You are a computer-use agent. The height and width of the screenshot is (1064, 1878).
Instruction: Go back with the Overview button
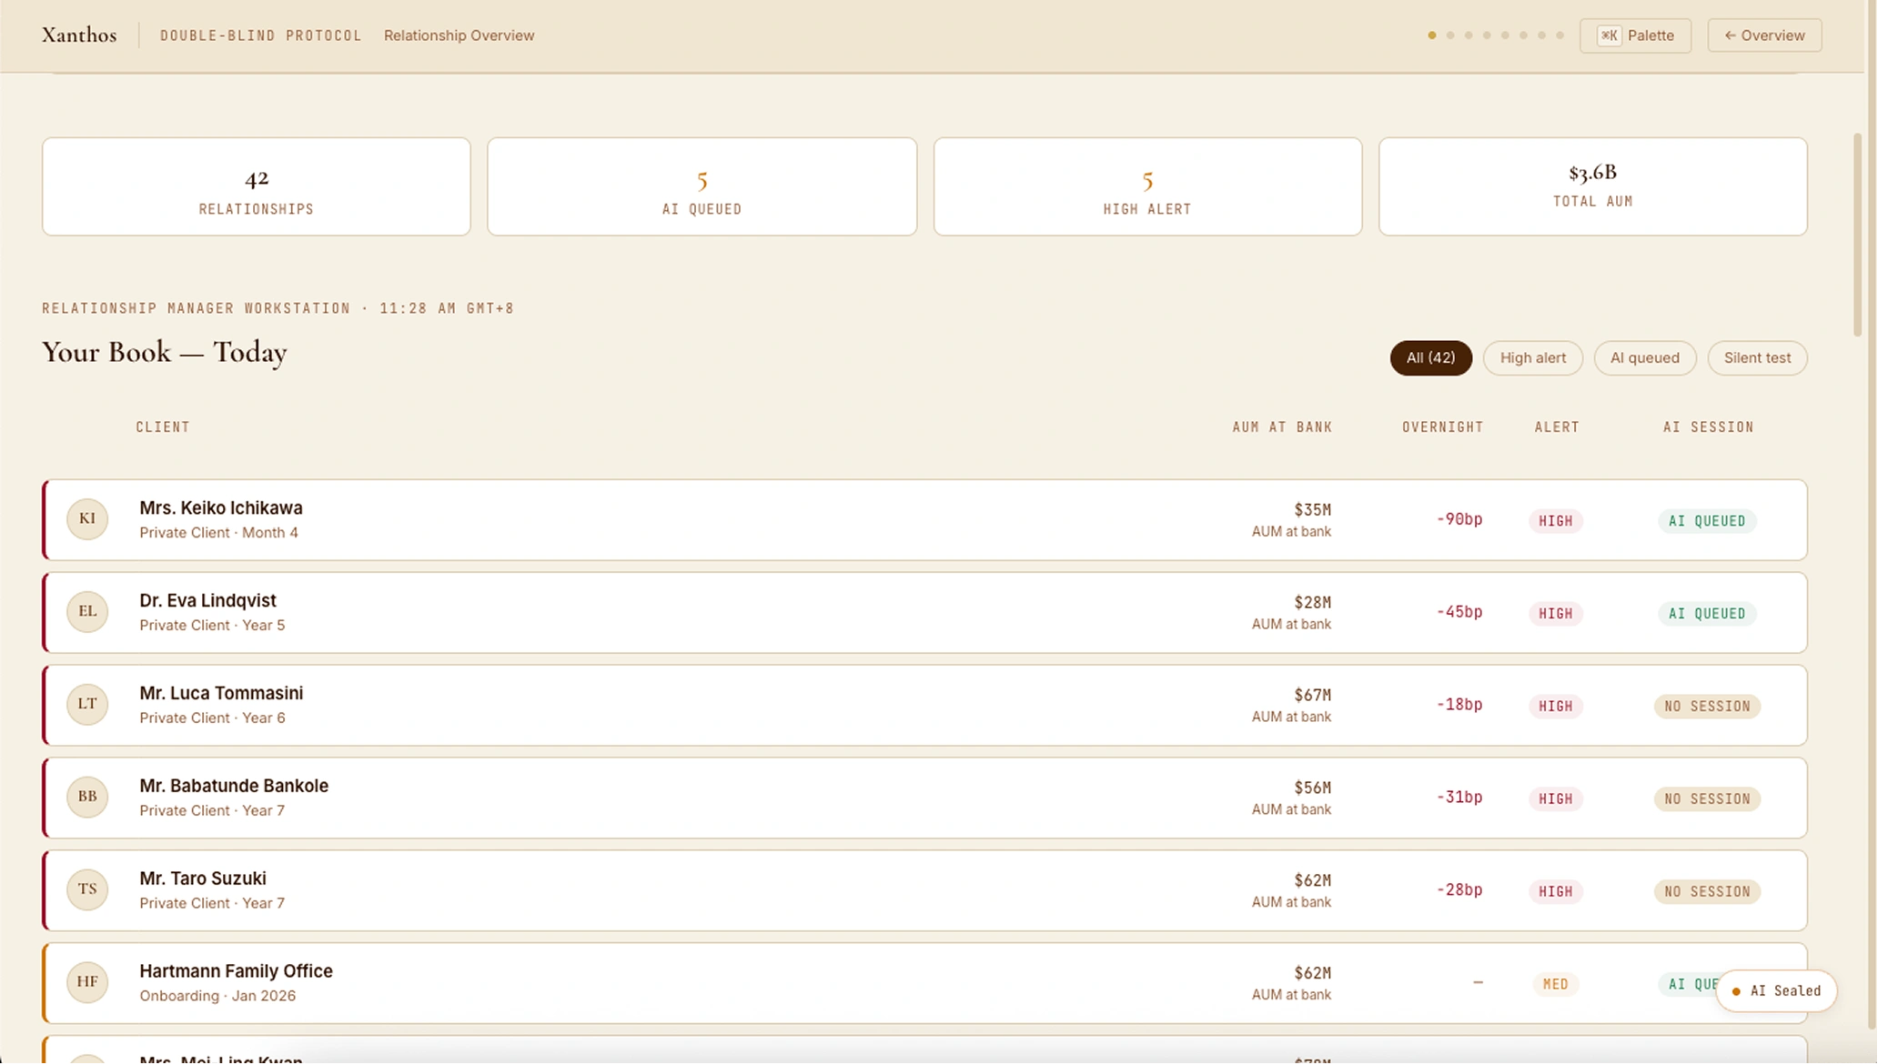1763,35
